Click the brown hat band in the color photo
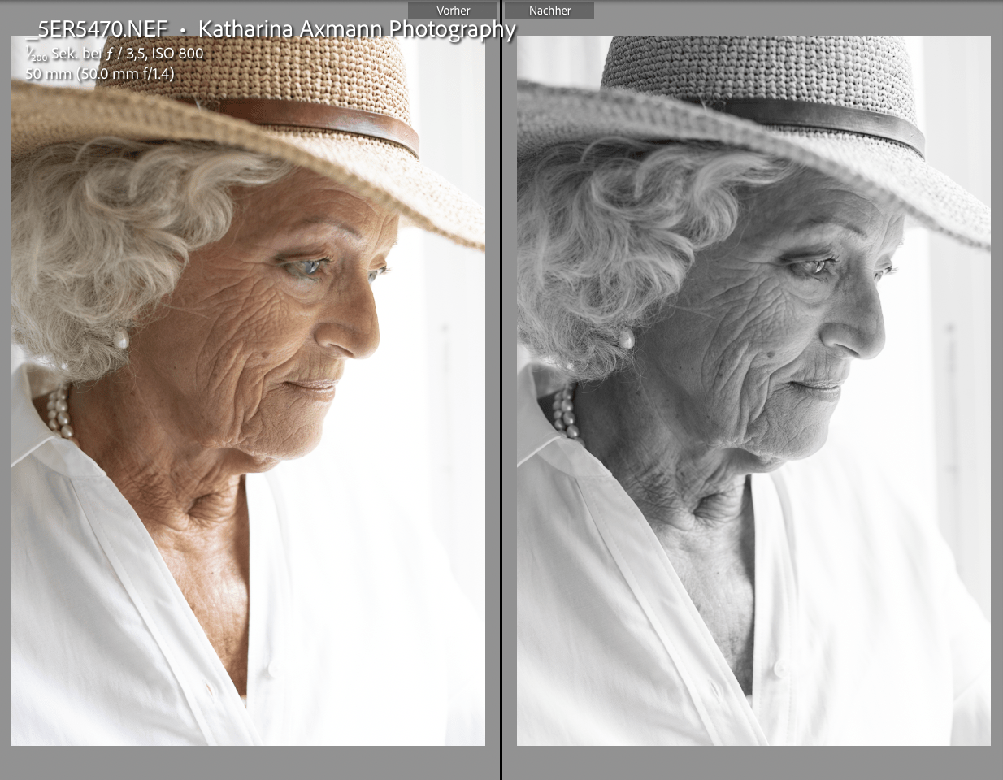 pyautogui.click(x=325, y=123)
